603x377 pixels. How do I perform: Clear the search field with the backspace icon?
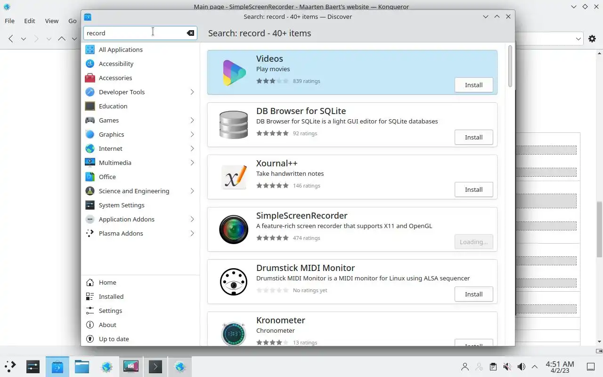[190, 33]
